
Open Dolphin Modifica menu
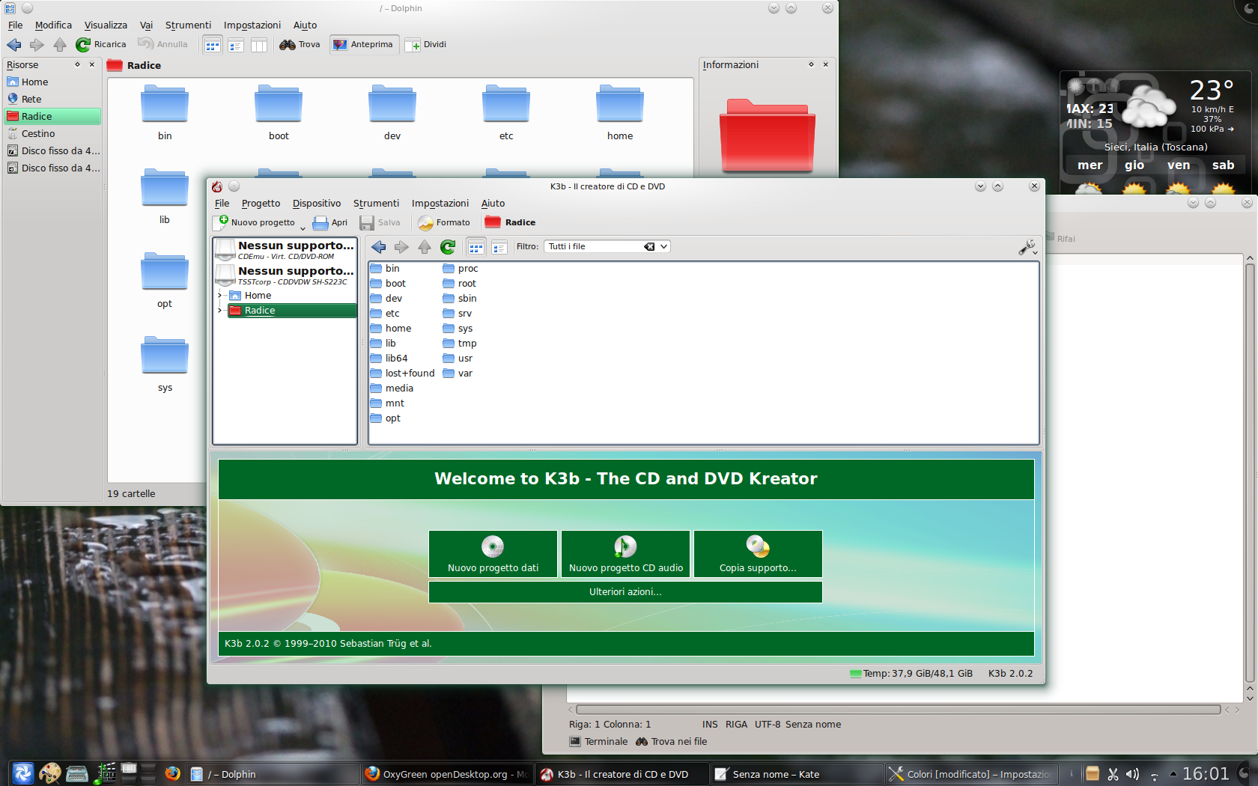tap(53, 25)
